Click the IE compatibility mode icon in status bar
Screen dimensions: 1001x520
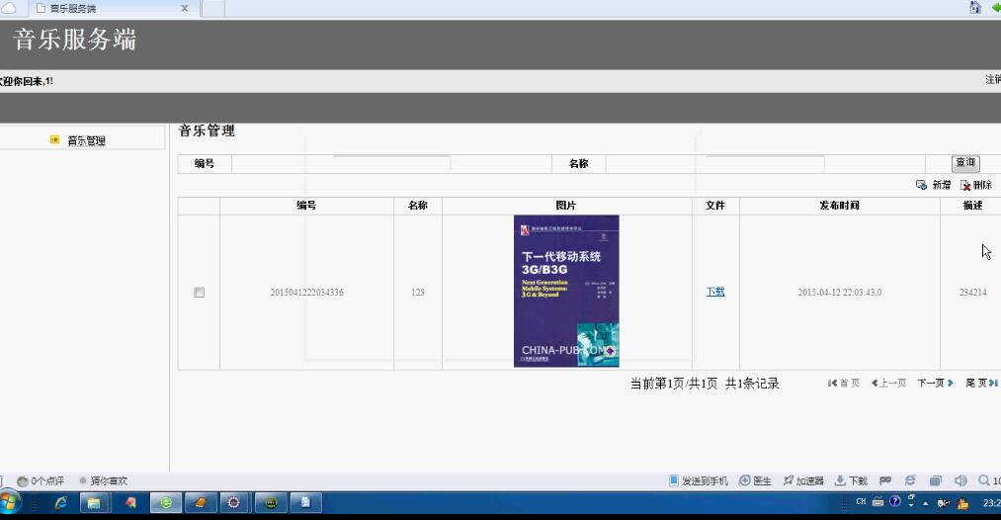pyautogui.click(x=910, y=480)
